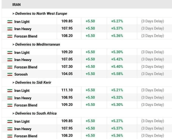Open Iran Heavy under North West Europe deliveries
The height and width of the screenshot is (139, 172).
[x=23, y=29]
